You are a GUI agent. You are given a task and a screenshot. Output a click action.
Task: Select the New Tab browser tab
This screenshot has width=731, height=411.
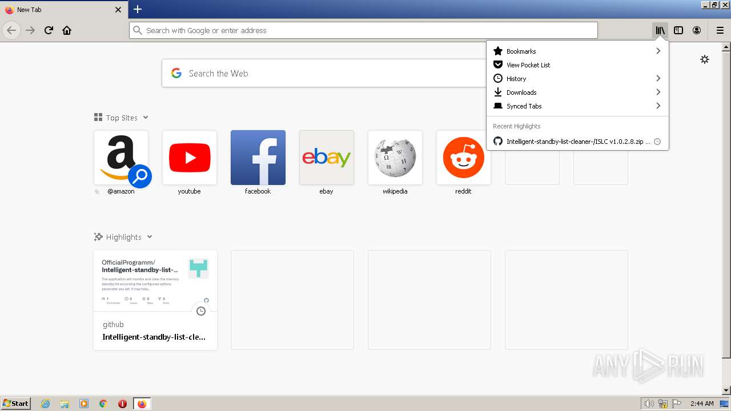click(63, 10)
